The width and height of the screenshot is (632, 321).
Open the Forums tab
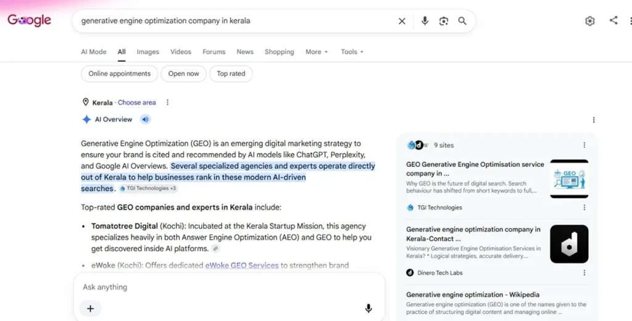pyautogui.click(x=214, y=52)
